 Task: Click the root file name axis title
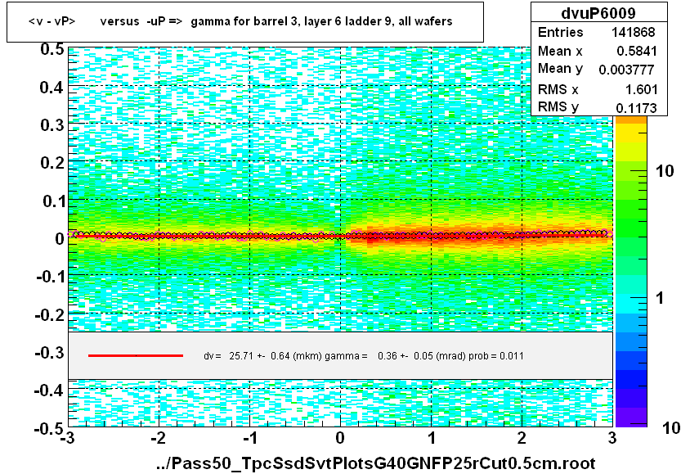[376, 463]
